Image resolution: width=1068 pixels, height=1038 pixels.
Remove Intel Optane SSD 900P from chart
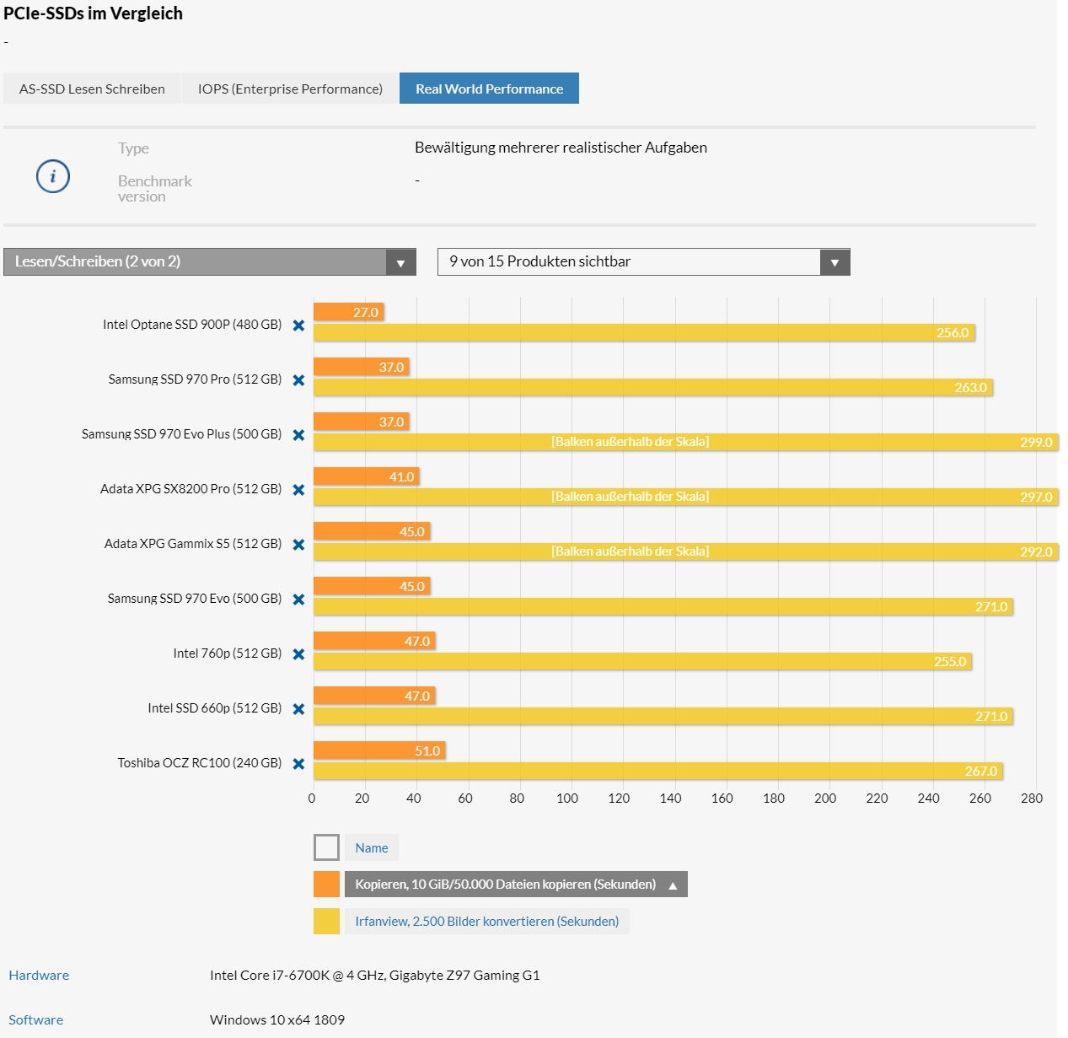[298, 325]
